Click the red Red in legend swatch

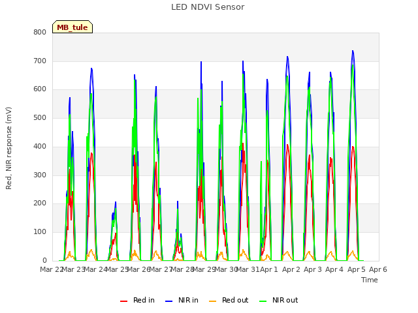pos(123,301)
